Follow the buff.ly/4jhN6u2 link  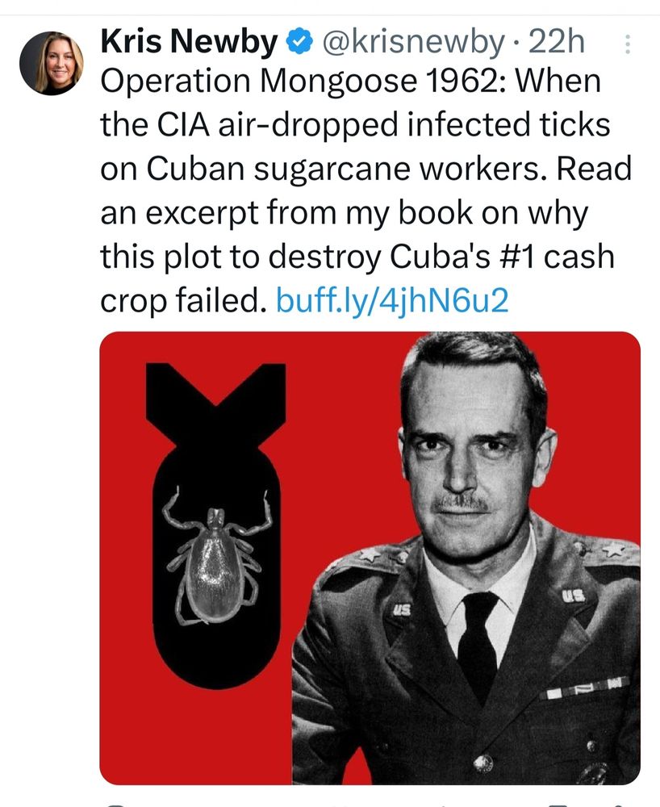pos(392,300)
